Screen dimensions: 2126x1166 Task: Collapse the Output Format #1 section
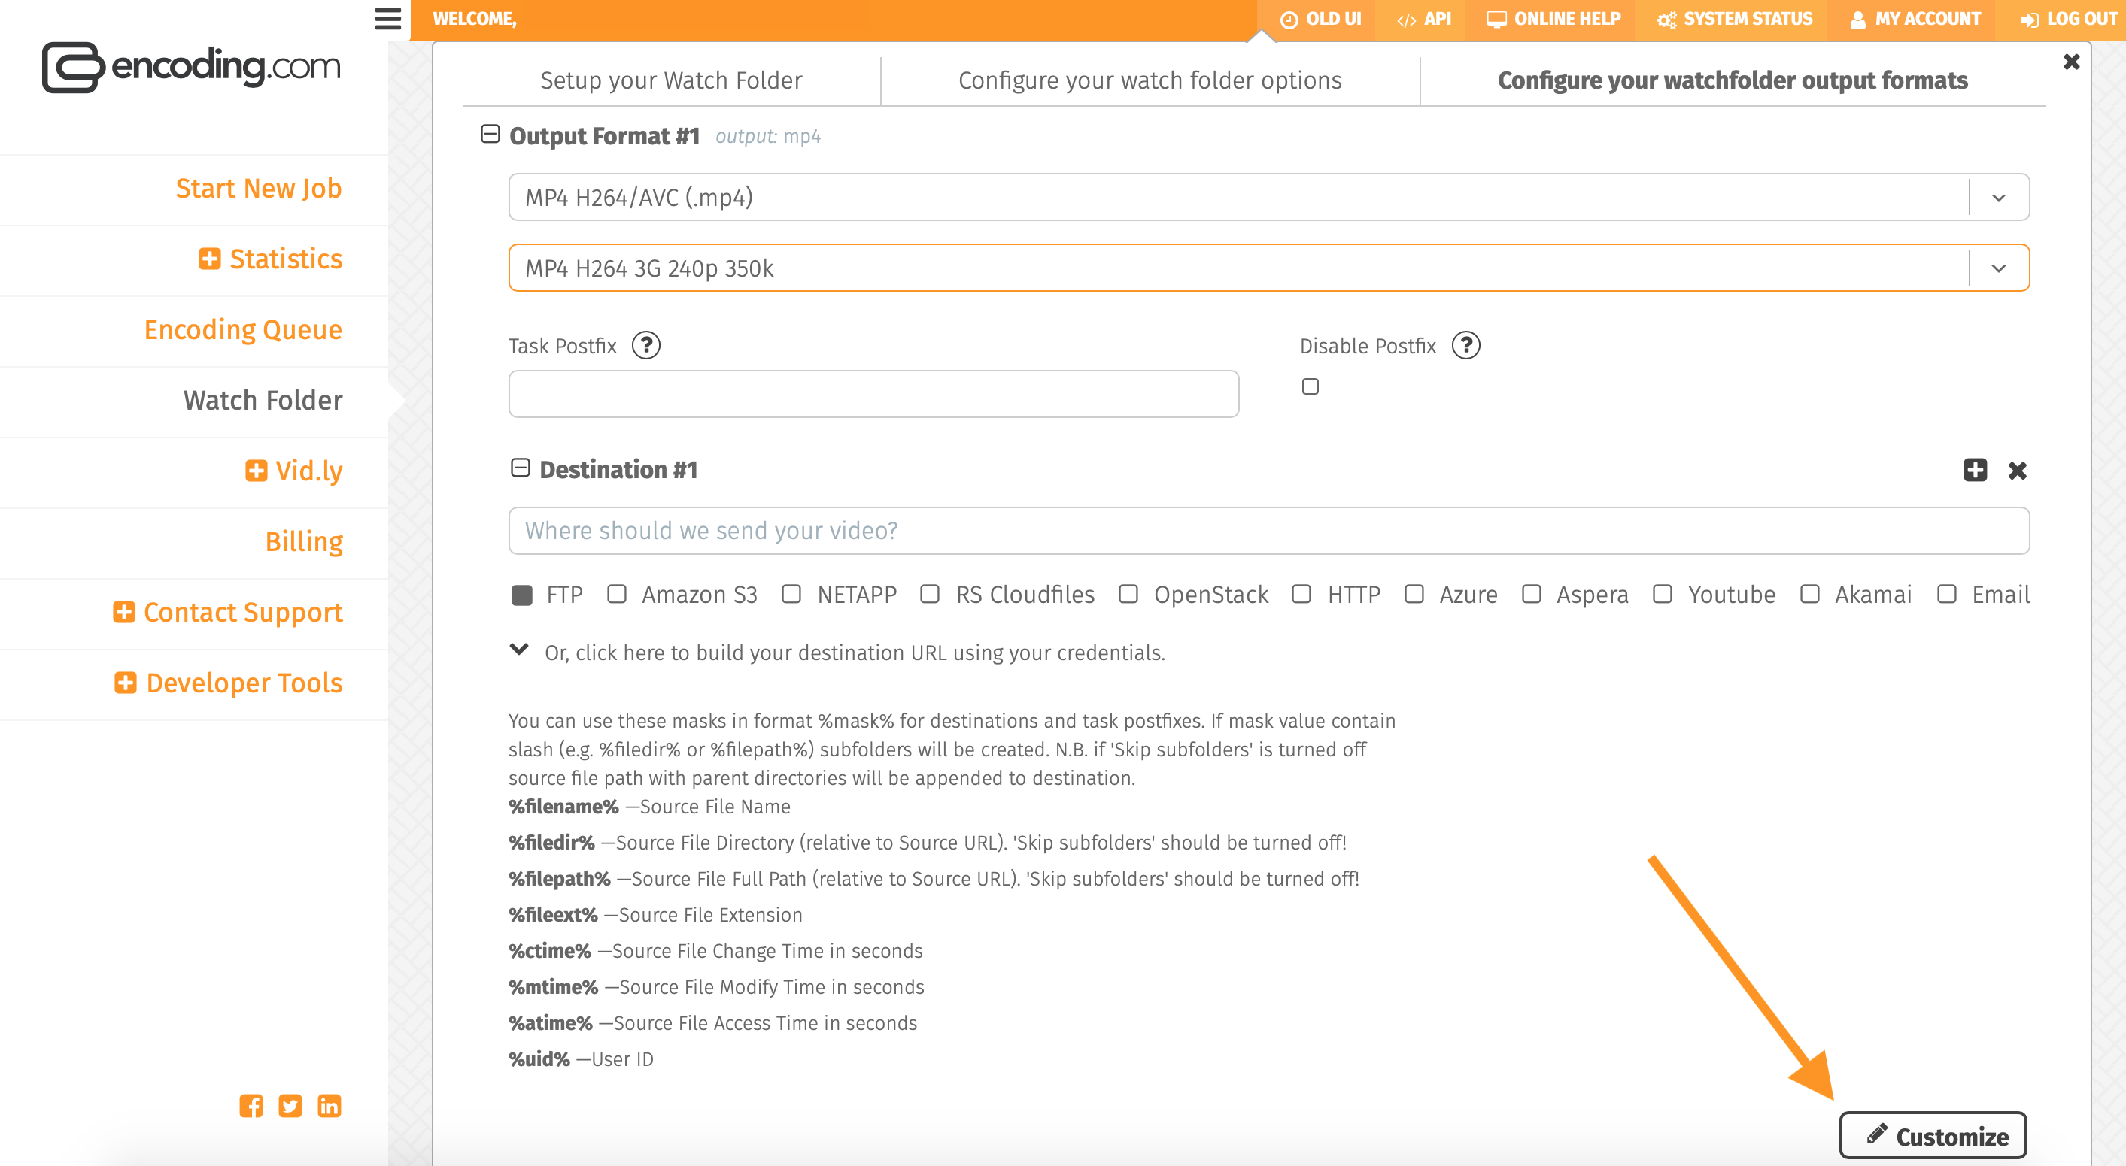(490, 135)
